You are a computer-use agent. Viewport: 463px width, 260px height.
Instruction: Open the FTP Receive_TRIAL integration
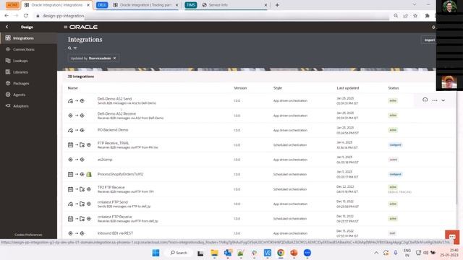113,143
